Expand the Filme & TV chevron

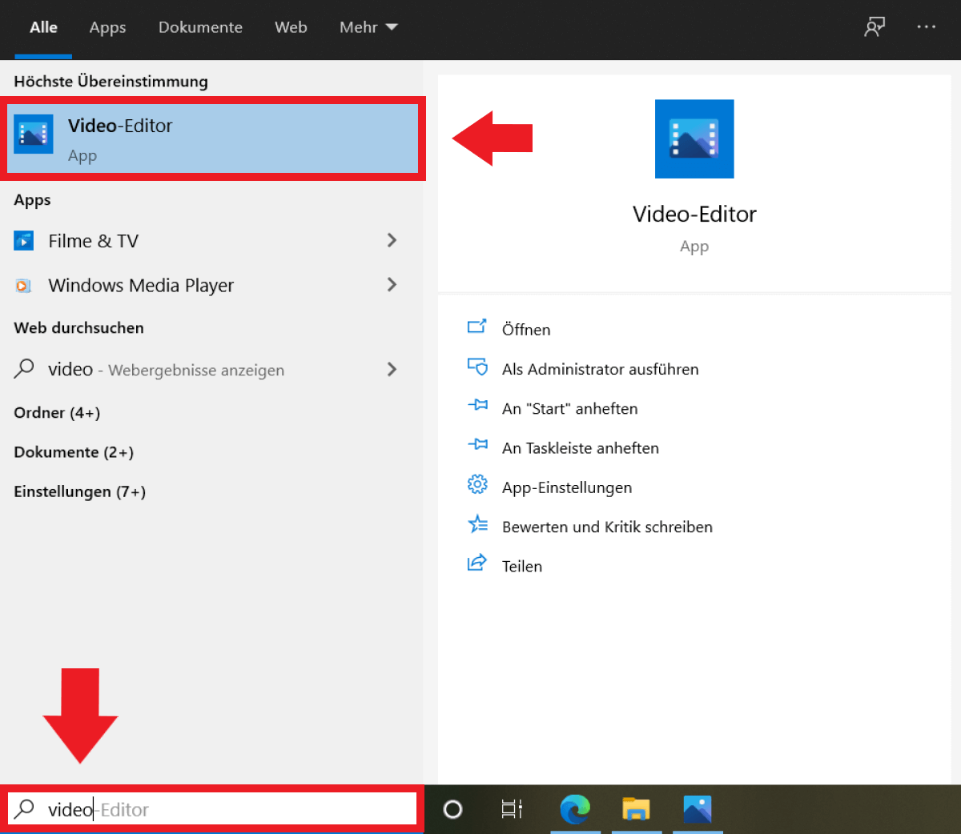(x=392, y=240)
